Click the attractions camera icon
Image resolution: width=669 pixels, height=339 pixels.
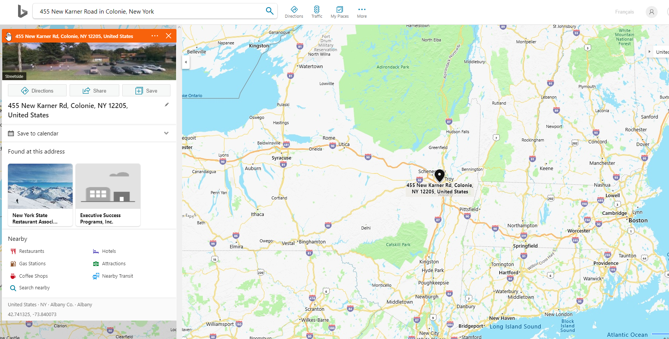[x=96, y=264]
